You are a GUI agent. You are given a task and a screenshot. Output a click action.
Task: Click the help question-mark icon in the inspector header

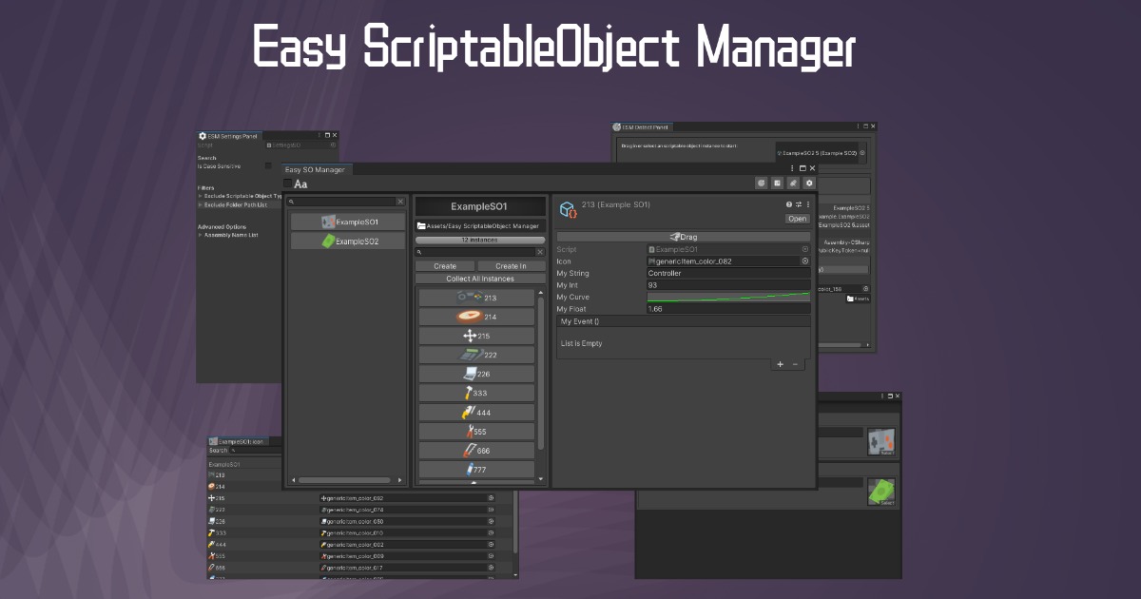point(787,204)
